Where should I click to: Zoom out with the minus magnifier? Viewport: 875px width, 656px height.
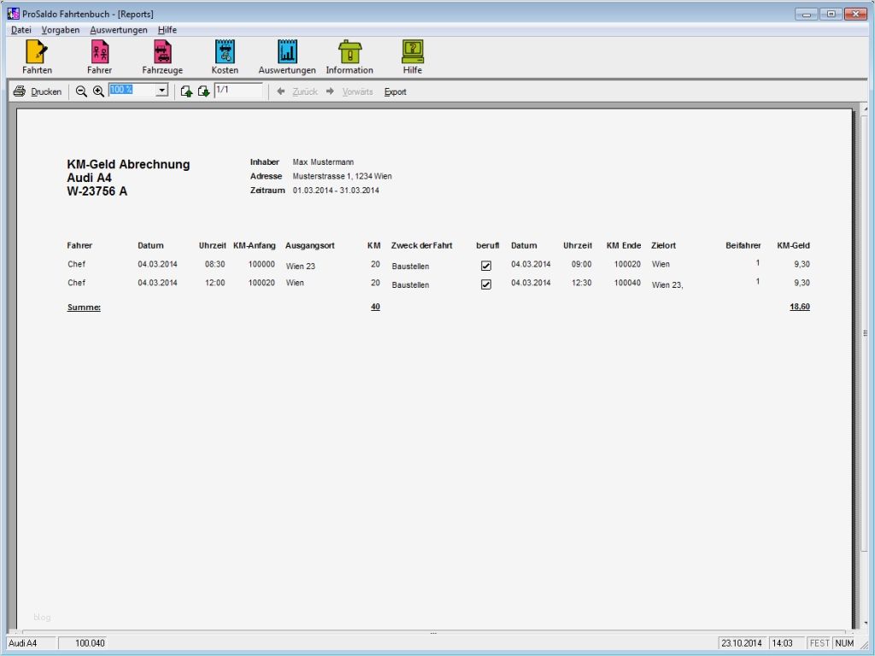click(81, 91)
